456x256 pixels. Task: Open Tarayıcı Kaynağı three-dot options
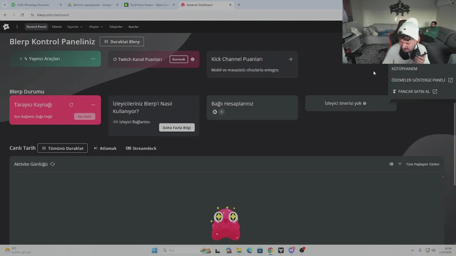coord(93,105)
